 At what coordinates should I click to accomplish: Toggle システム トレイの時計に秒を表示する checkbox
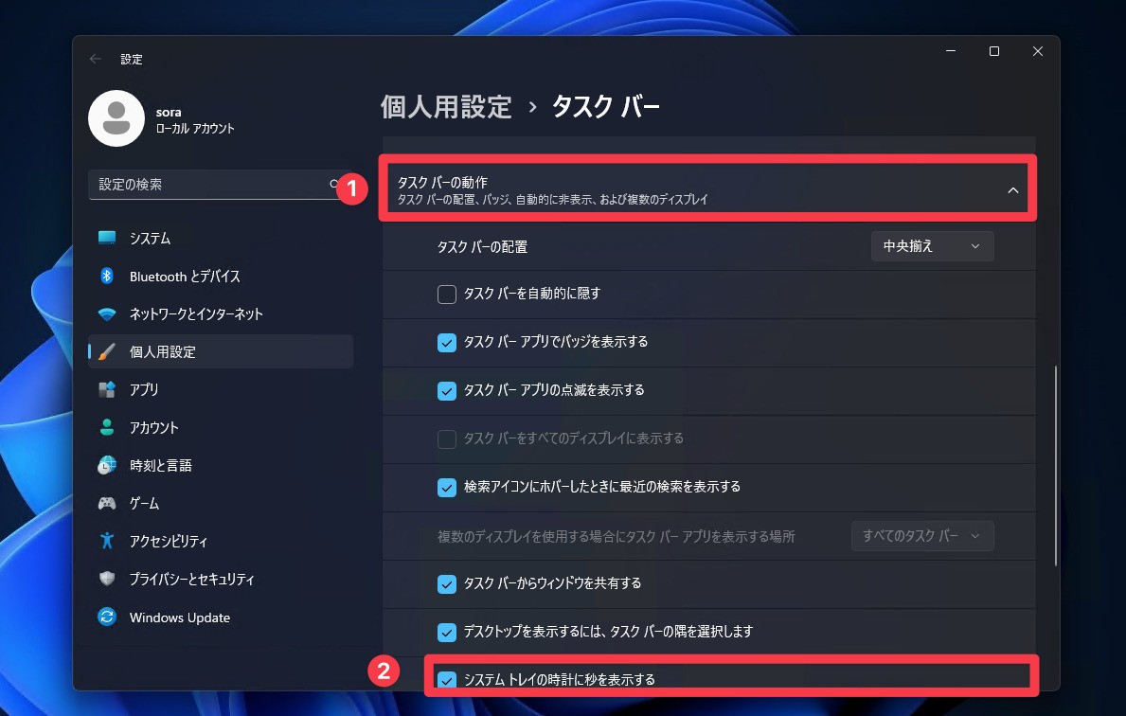click(x=447, y=679)
